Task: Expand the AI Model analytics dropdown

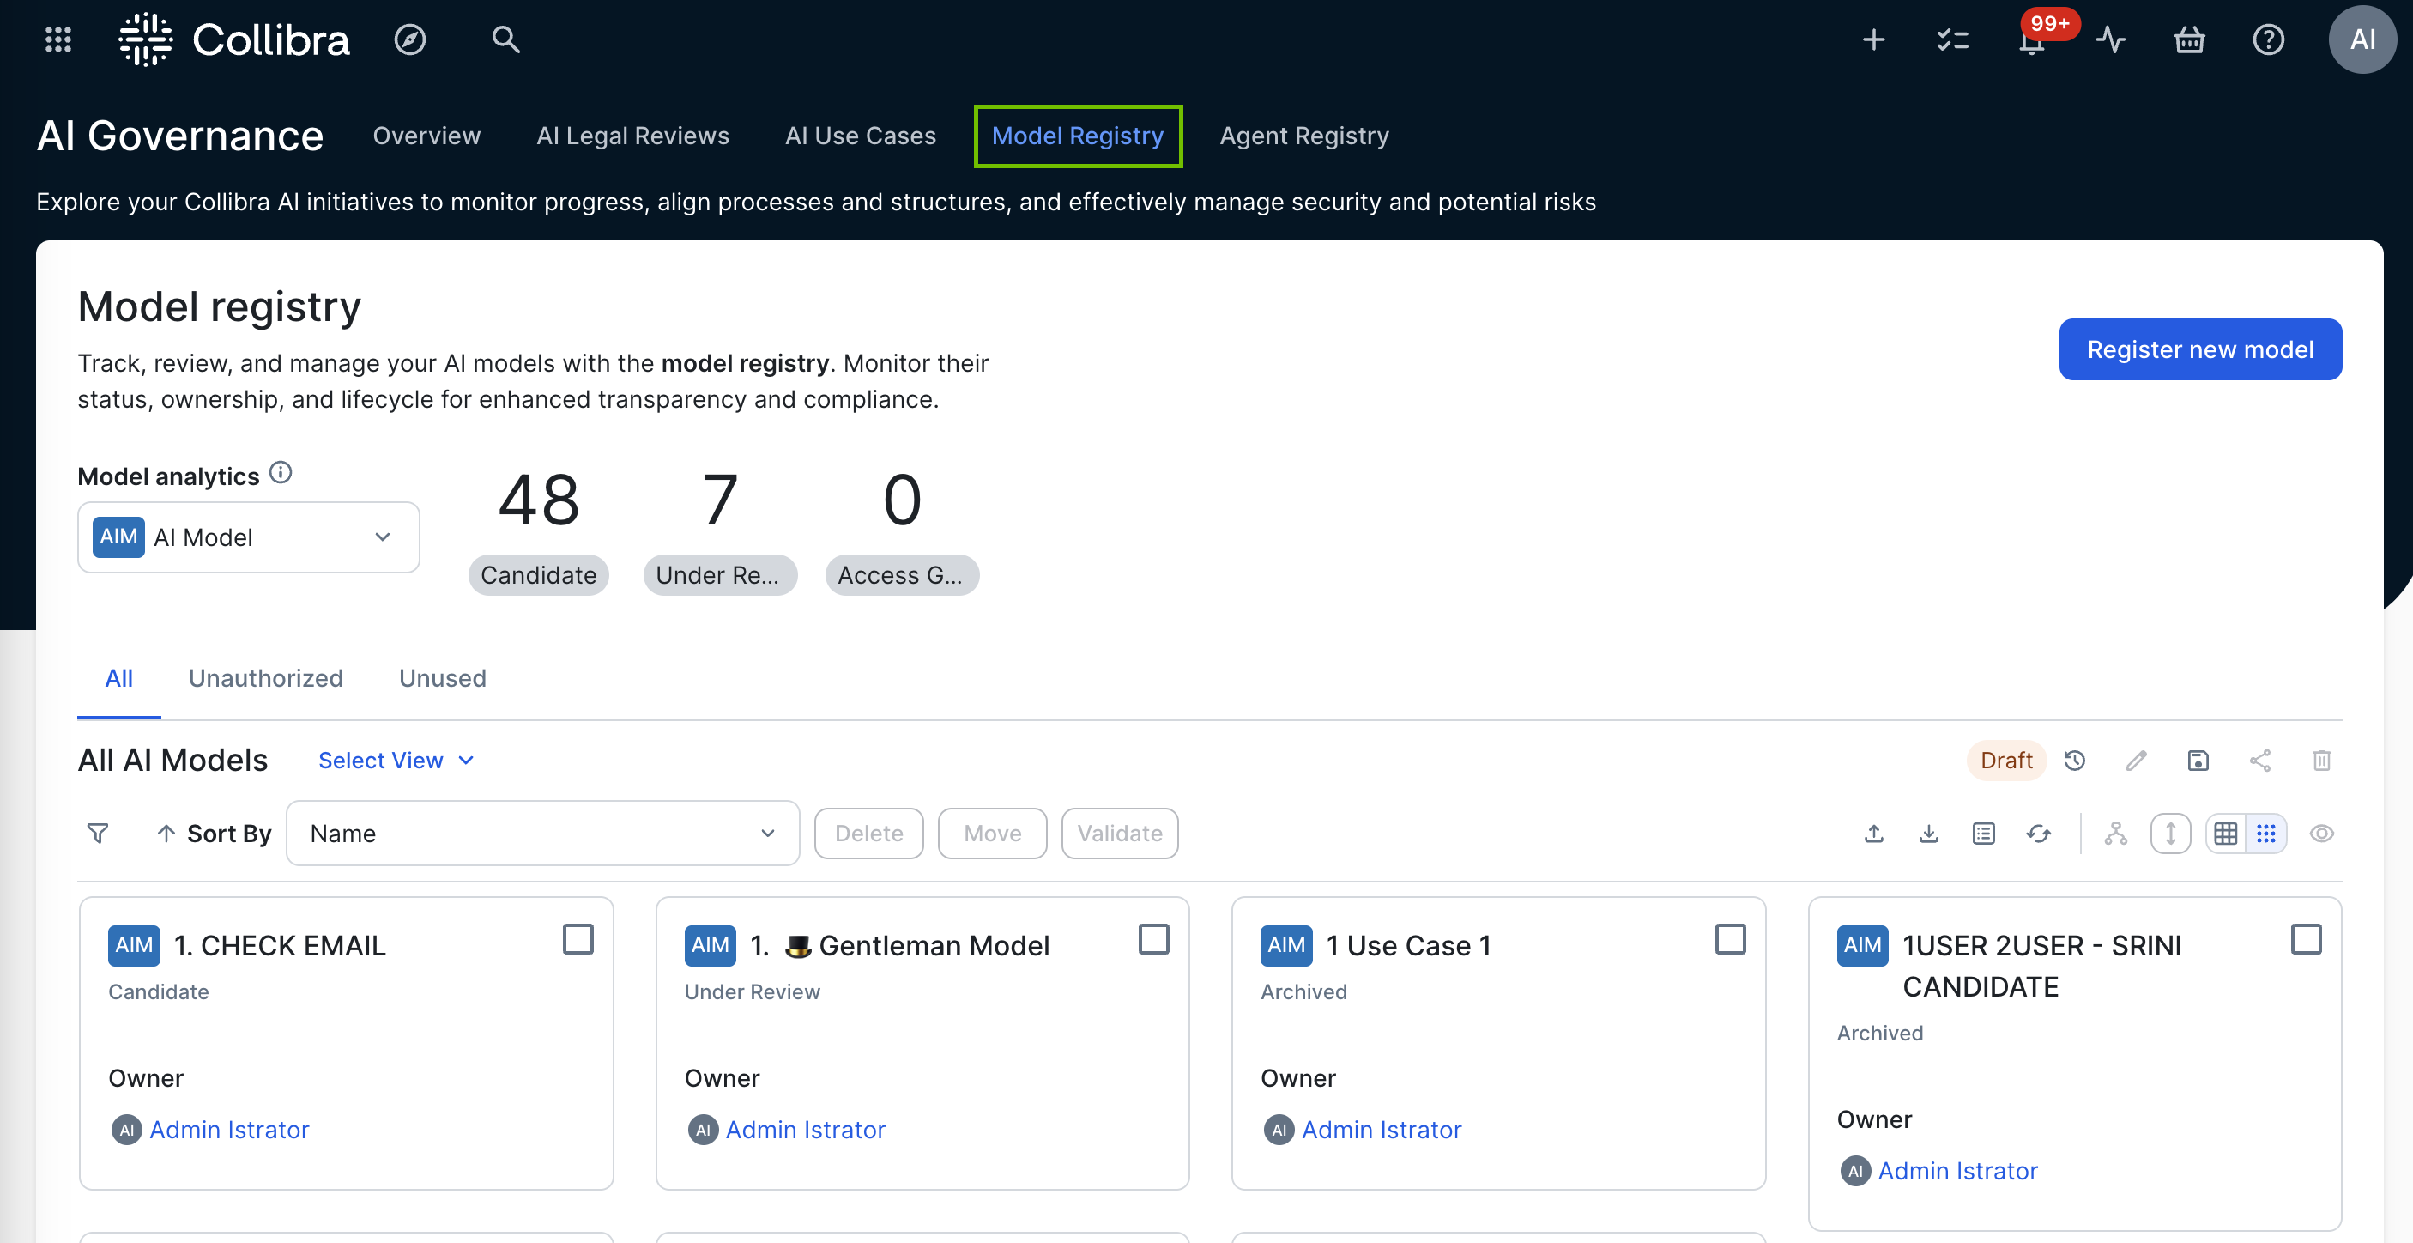Action: click(x=248, y=537)
